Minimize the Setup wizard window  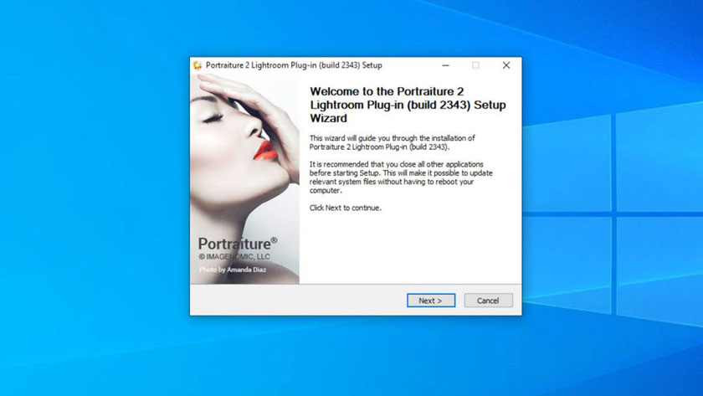click(x=445, y=65)
